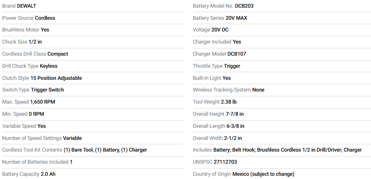Click Drill Chuck Type Keyless entry
This screenshot has height=179, width=371.
[30, 66]
